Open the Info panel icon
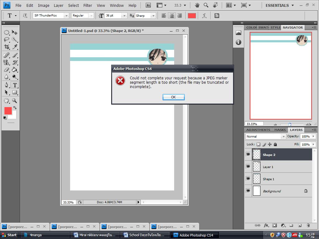Image resolution: width=319 pixels, height=239 pixels. (x=238, y=42)
